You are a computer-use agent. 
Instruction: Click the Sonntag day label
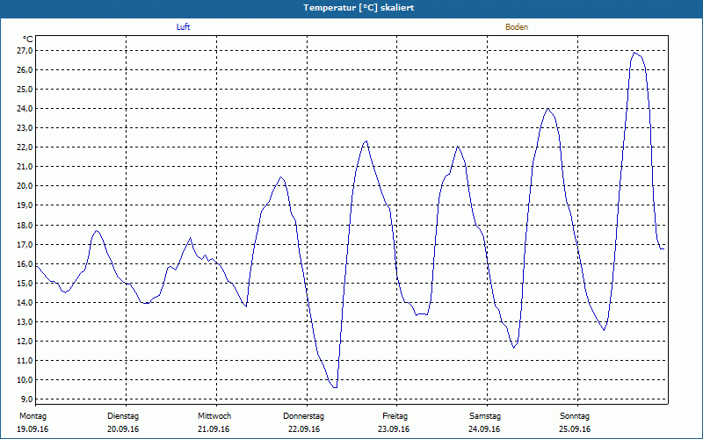(575, 416)
